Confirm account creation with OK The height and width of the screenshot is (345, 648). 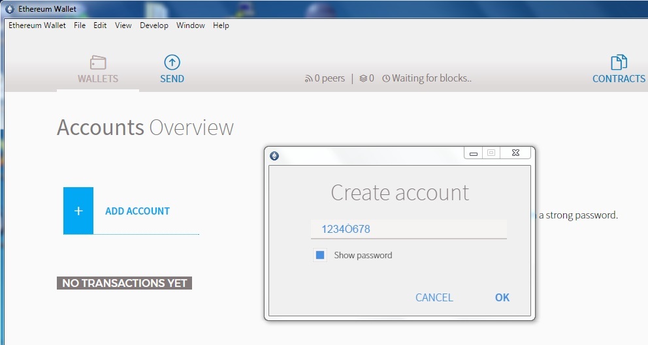502,297
